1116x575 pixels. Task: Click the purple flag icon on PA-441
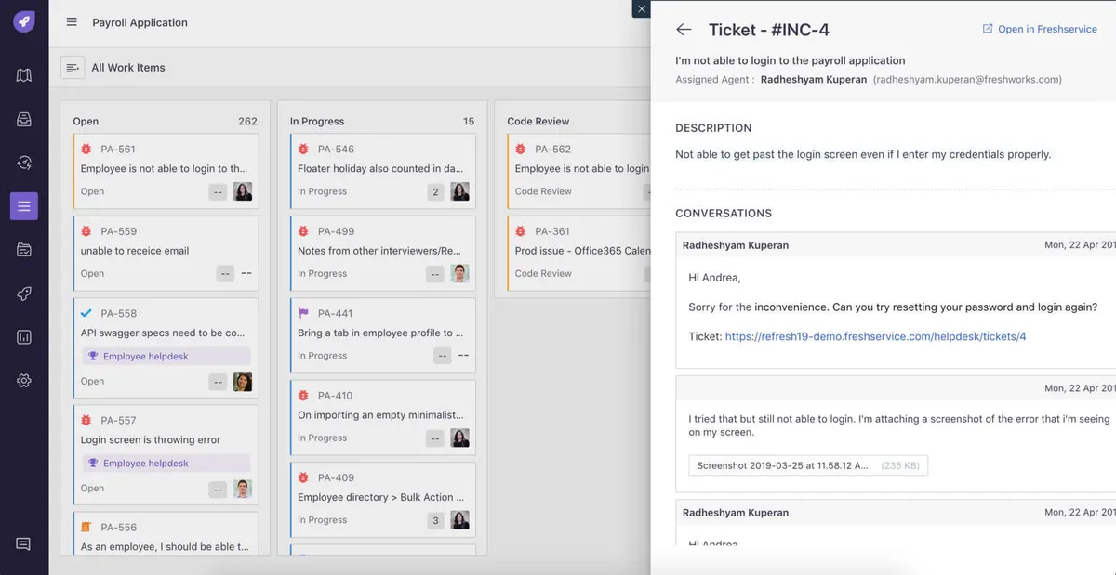(303, 313)
